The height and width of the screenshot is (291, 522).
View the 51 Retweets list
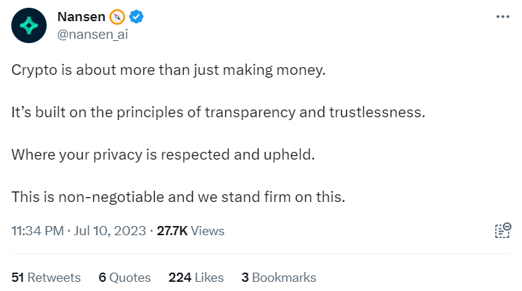coord(47,277)
